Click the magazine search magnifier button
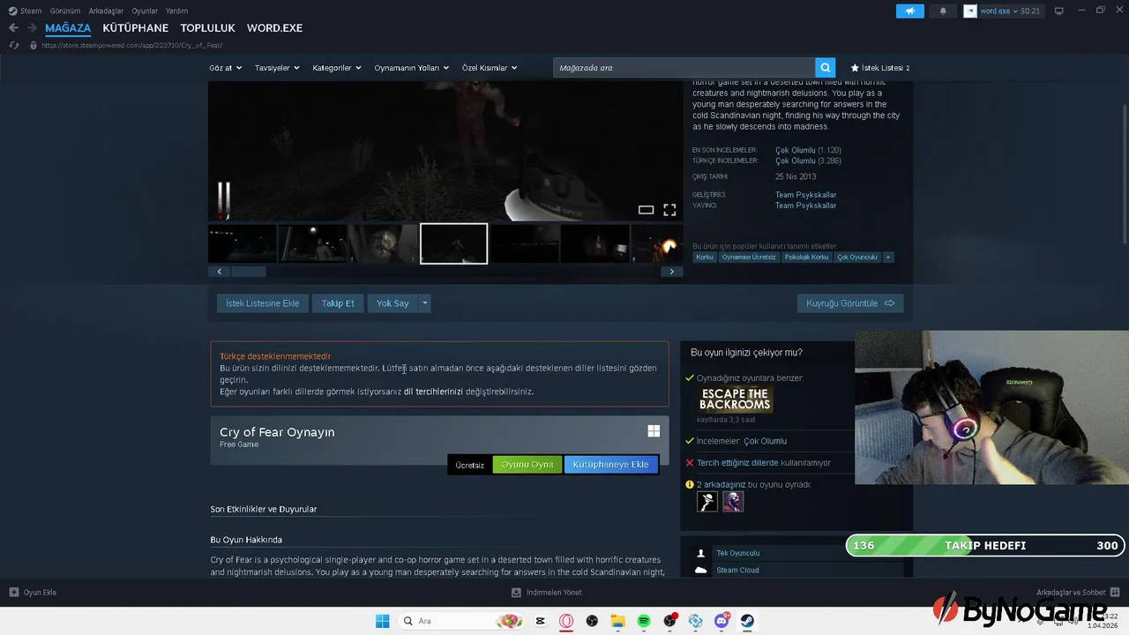 825,68
